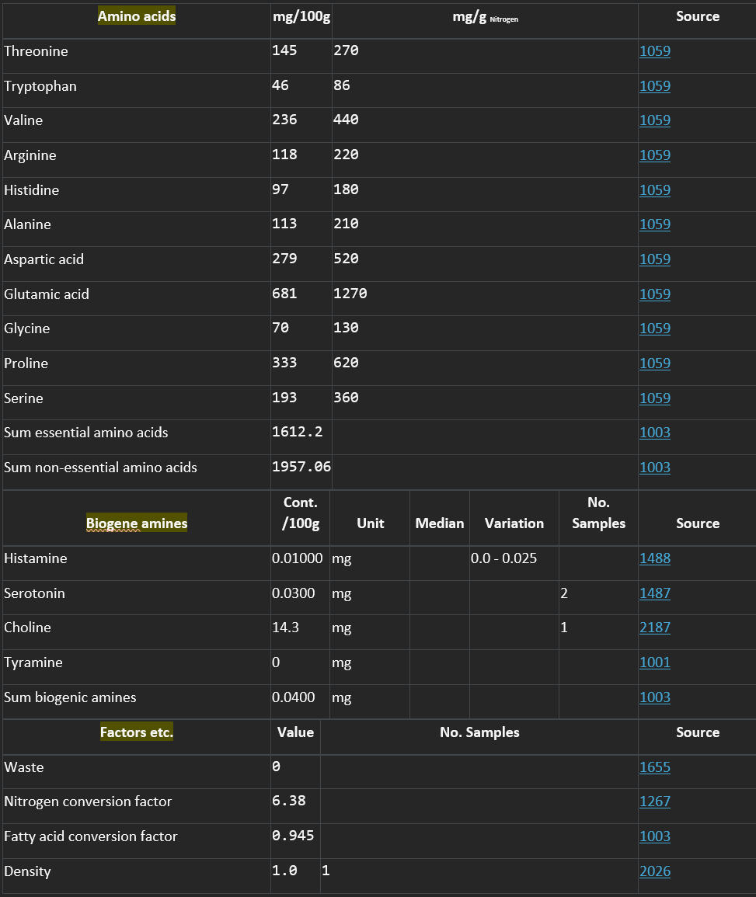Select the Factors etc. heading
The width and height of the screenshot is (756, 897).
137,732
